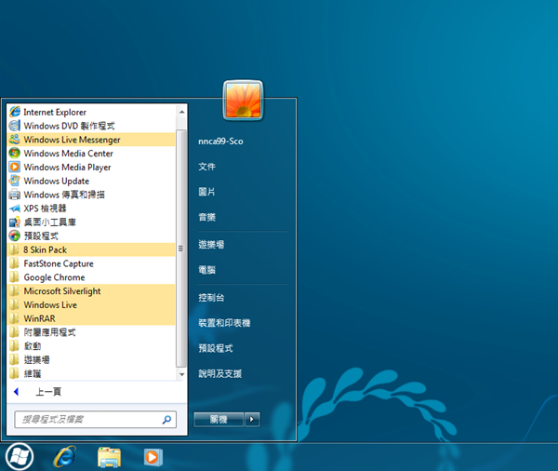This screenshot has height=471, width=558.
Task: Open shutdown options arrow menu
Action: tap(252, 420)
